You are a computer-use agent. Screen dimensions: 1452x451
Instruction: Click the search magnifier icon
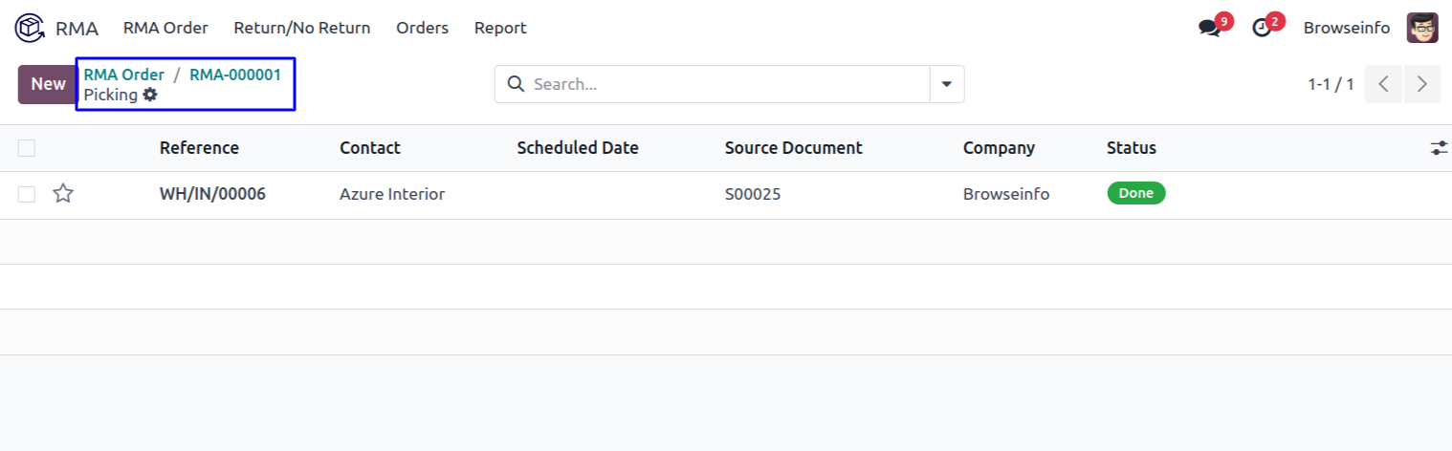(516, 84)
